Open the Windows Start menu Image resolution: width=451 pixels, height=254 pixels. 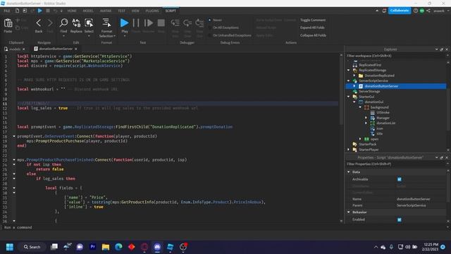10,247
